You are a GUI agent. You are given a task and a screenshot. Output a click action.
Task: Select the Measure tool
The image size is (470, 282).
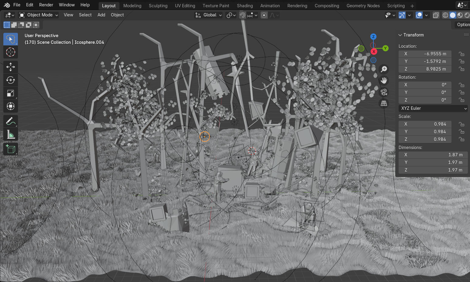11,134
